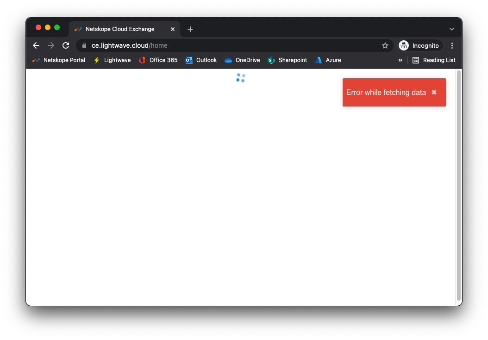
Task: Open the Lightwave bookmark
Action: 112,60
